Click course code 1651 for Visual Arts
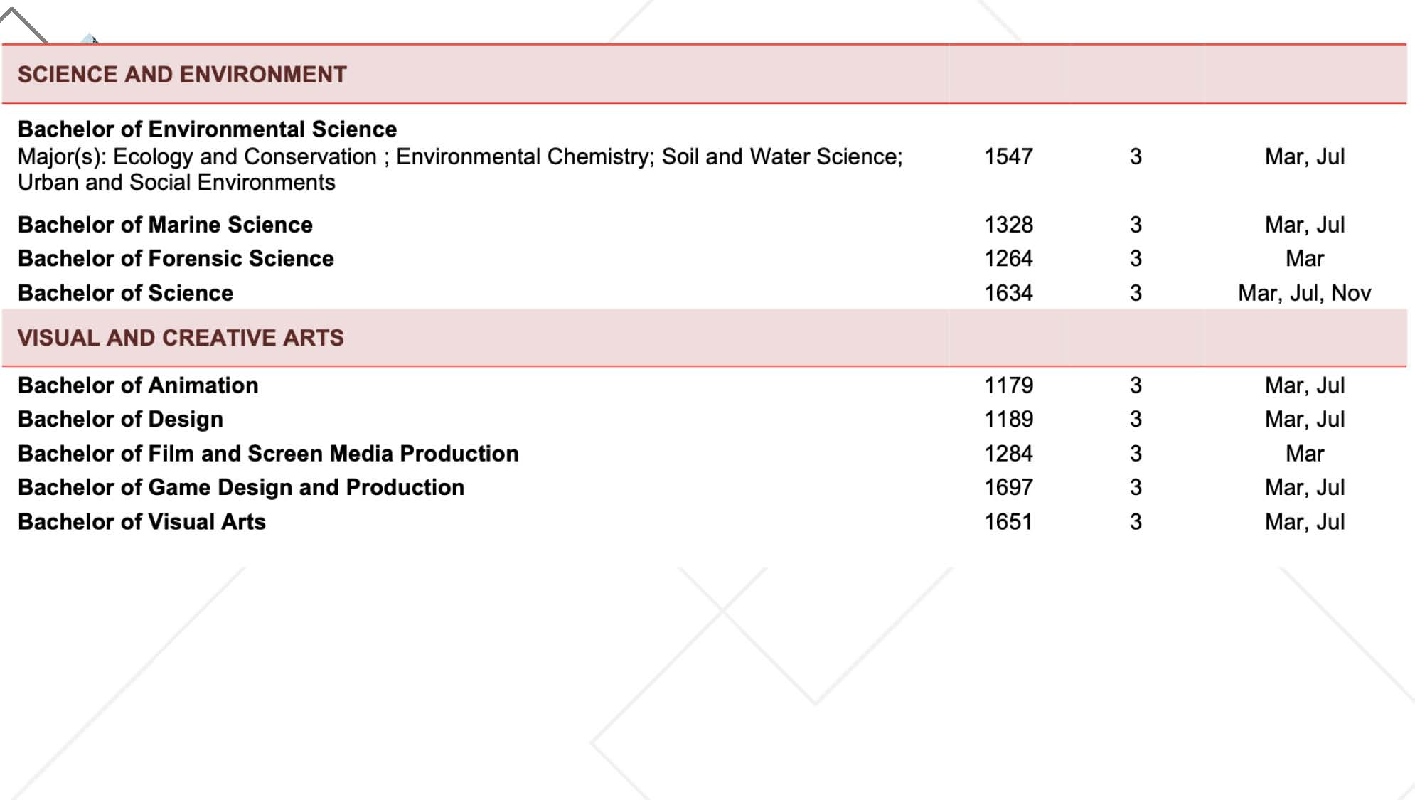This screenshot has width=1415, height=800. tap(1008, 522)
